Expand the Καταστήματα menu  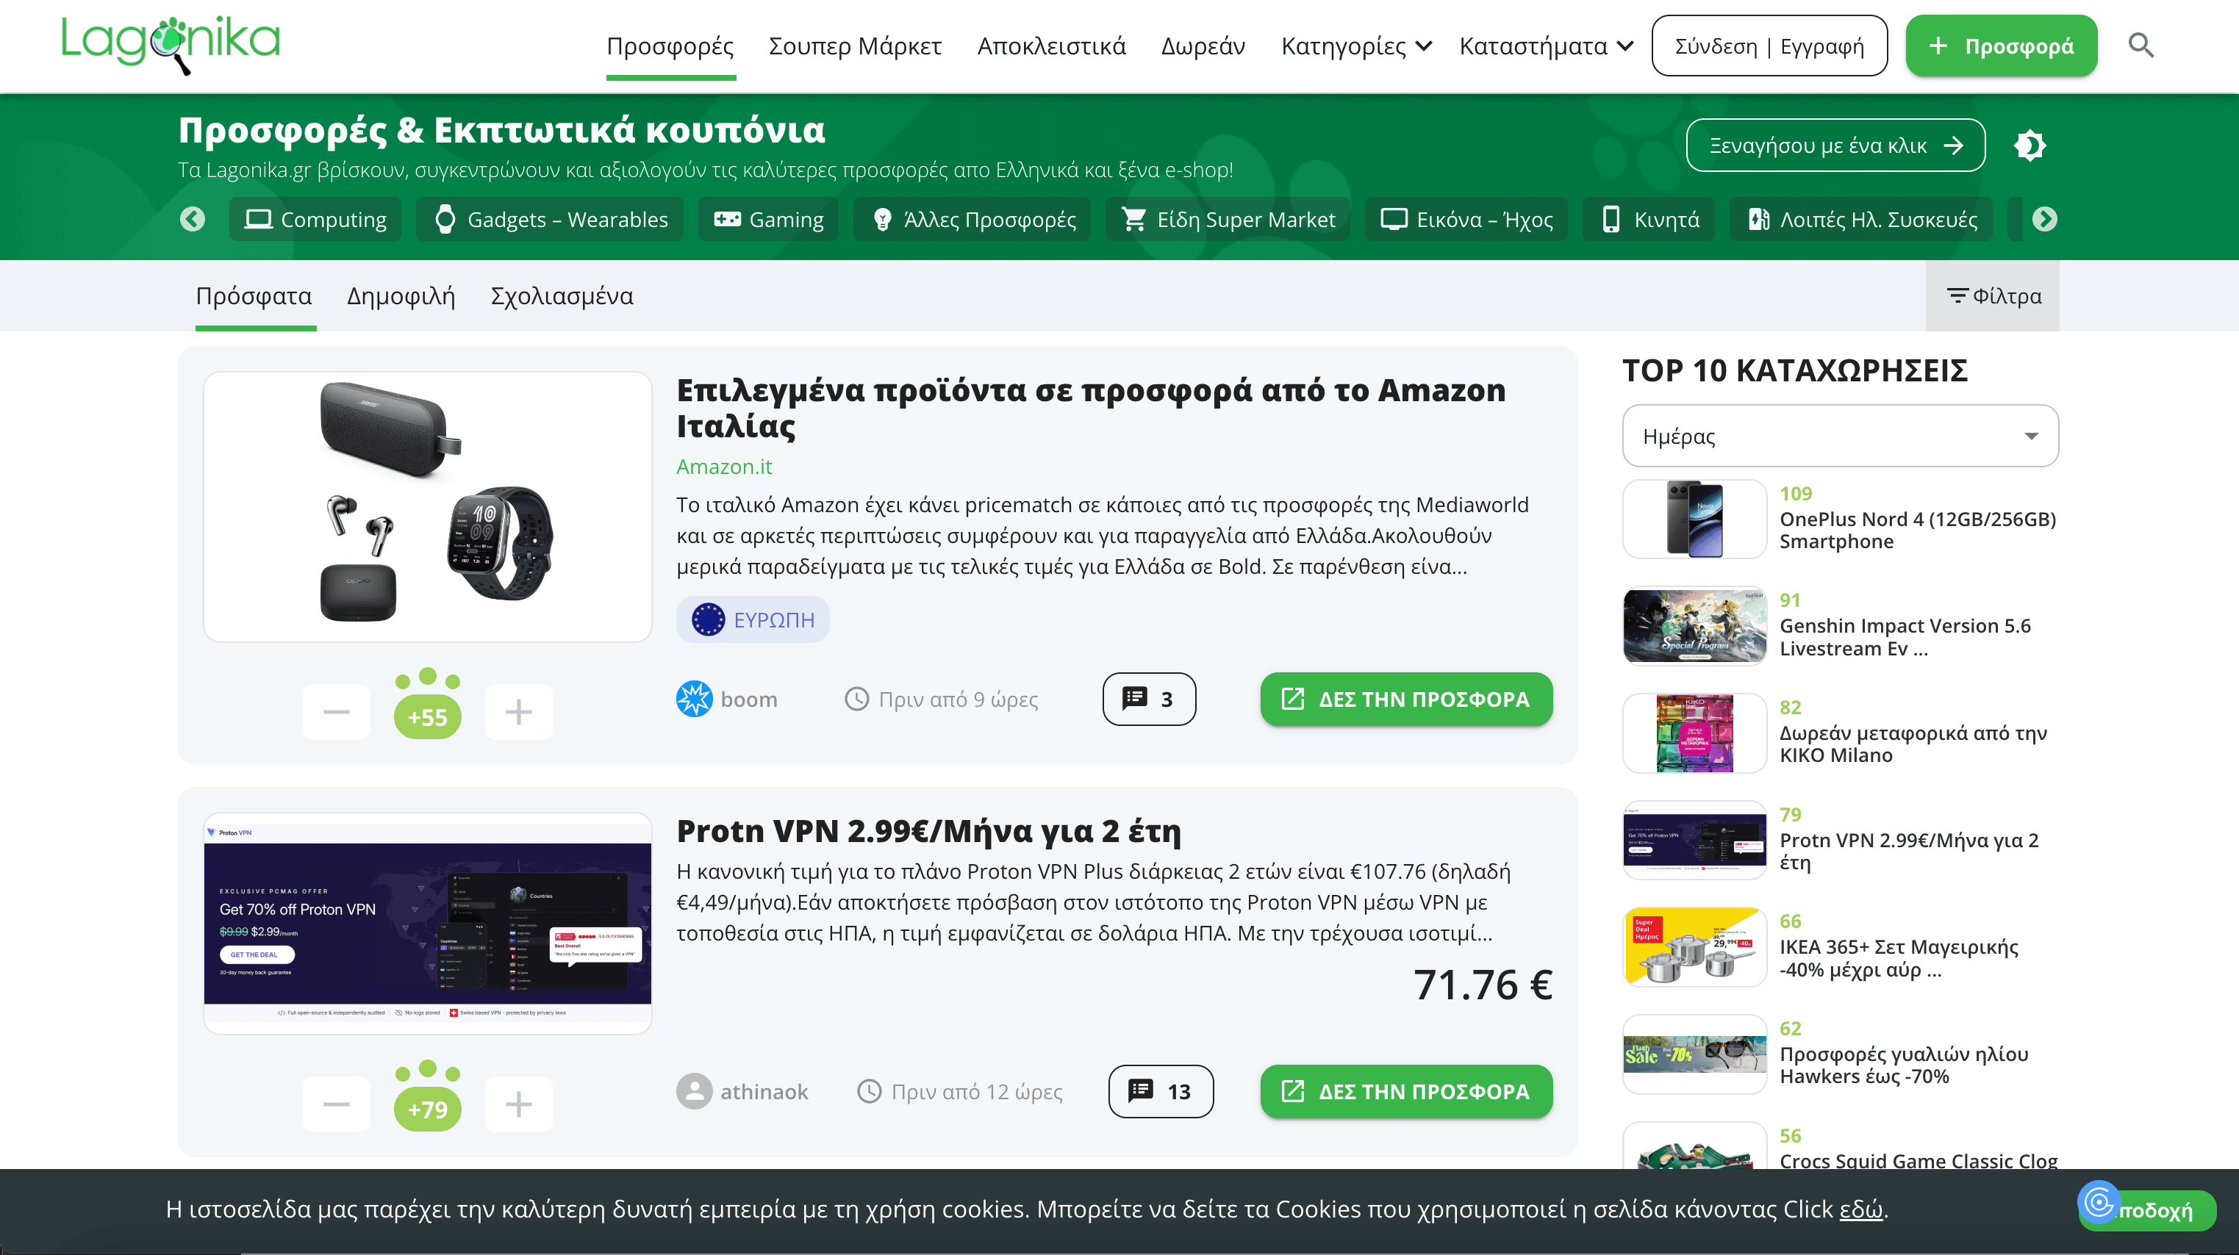pos(1545,46)
